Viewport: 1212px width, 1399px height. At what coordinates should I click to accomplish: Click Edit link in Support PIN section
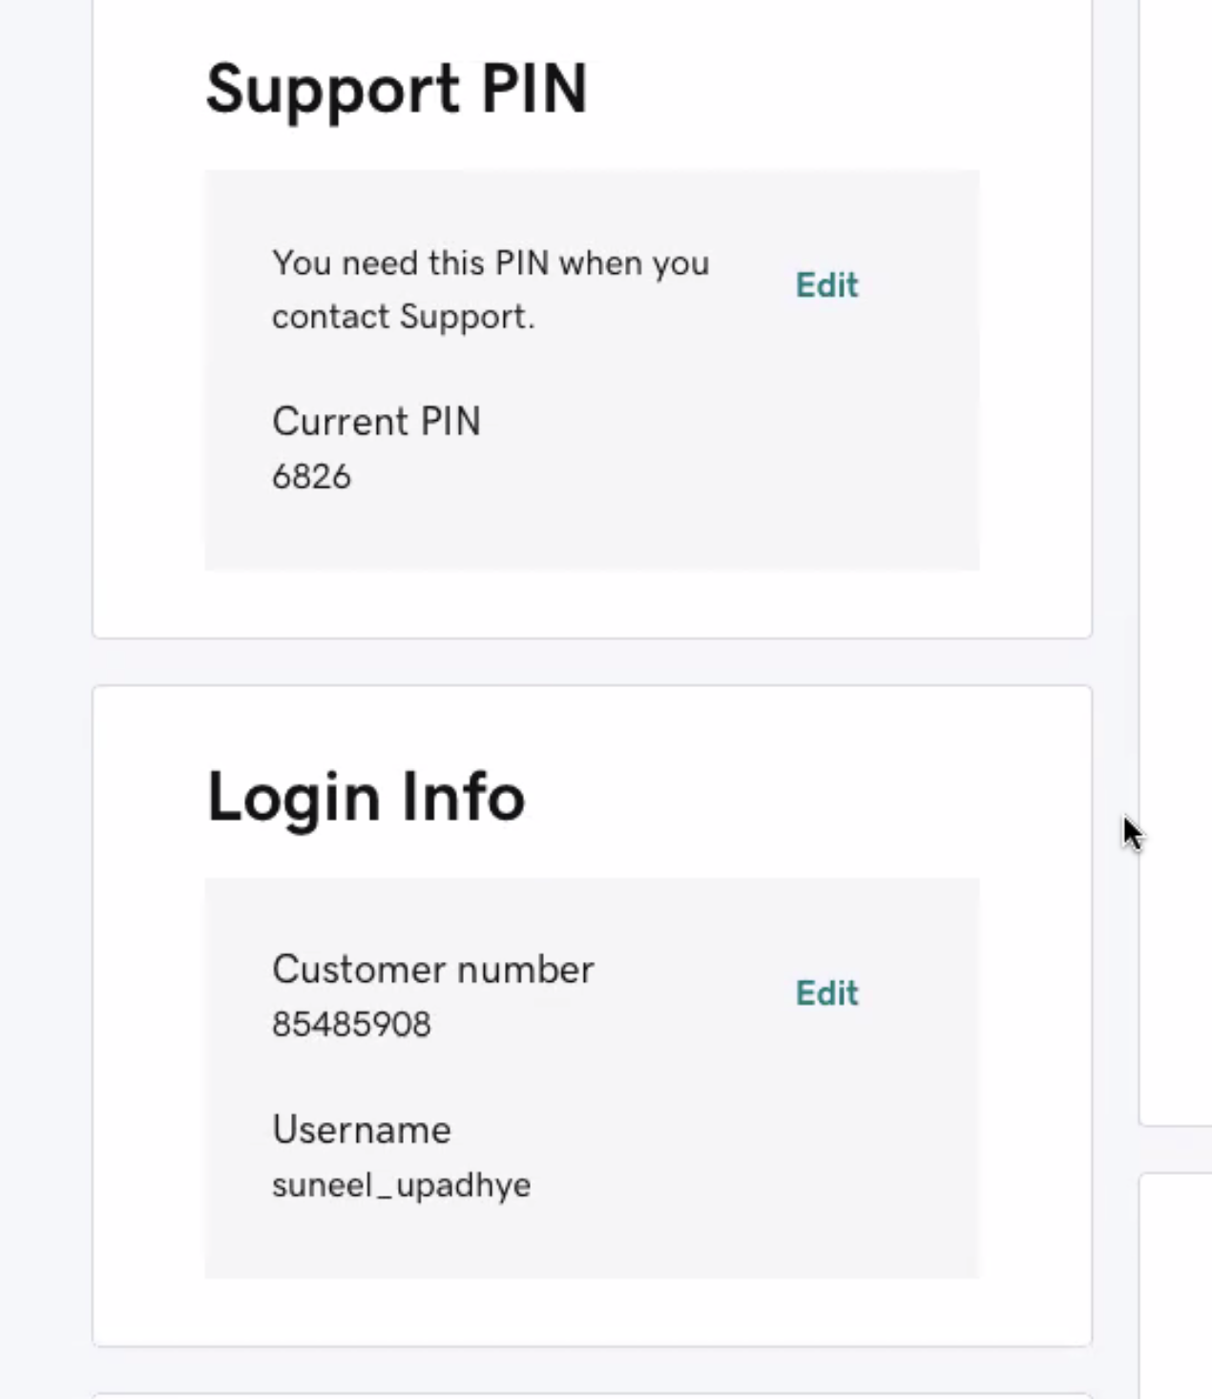click(826, 285)
